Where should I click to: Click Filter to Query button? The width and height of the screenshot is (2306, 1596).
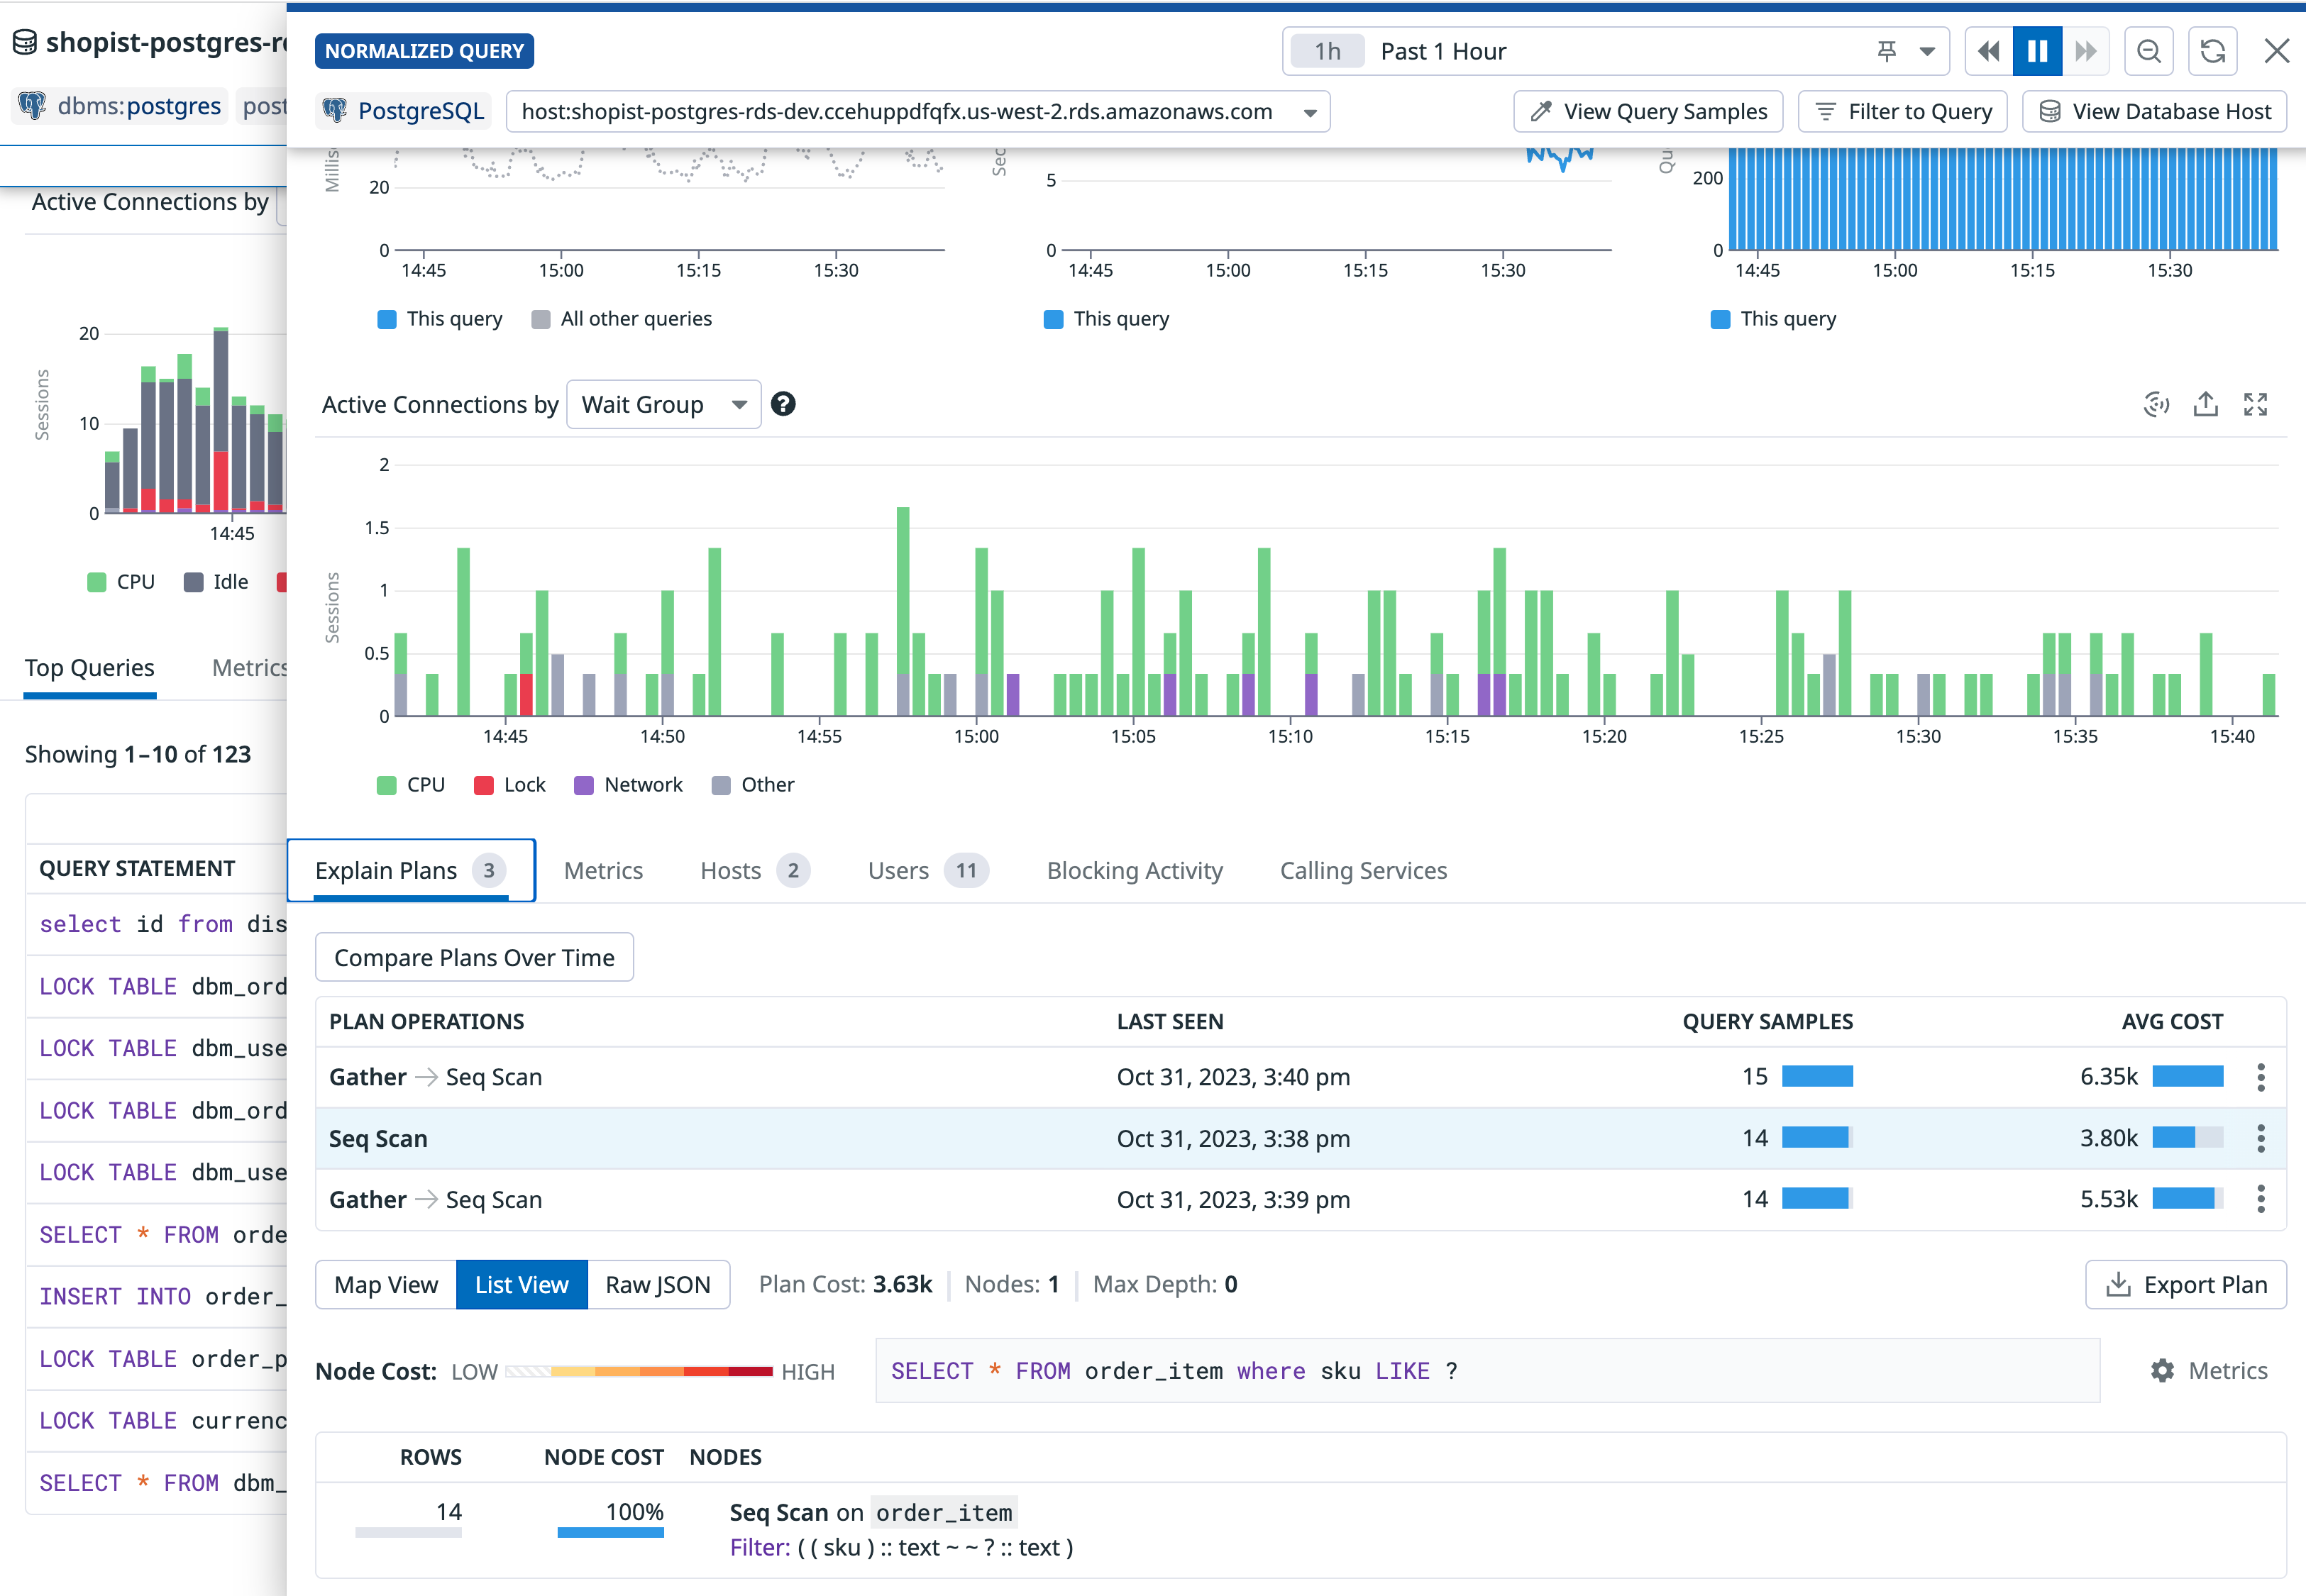tap(1902, 112)
